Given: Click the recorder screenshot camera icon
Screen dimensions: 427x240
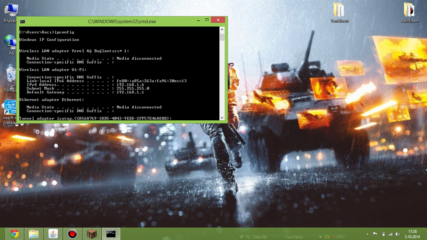Looking at the screenshot, I should [x=327, y=237].
